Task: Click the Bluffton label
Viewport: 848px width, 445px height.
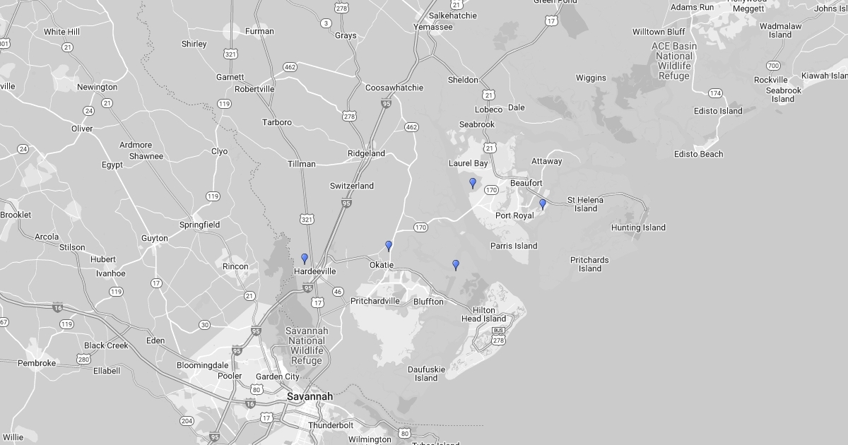Action: click(428, 302)
